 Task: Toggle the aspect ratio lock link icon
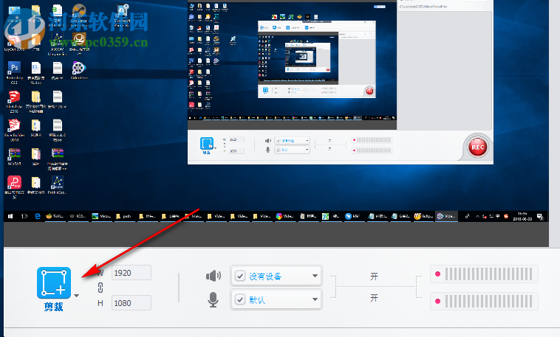[x=100, y=288]
